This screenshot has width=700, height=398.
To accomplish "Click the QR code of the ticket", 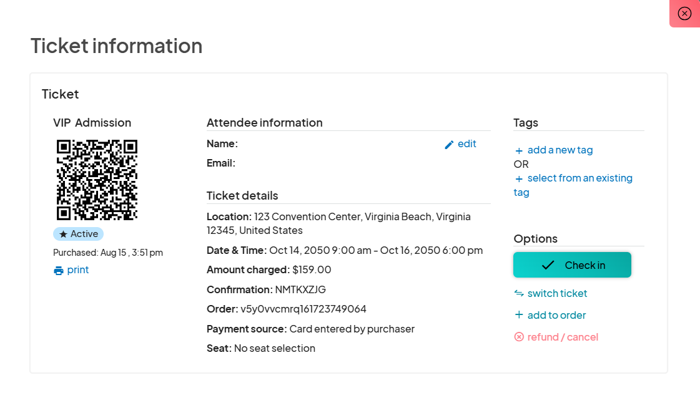I will pyautogui.click(x=97, y=180).
